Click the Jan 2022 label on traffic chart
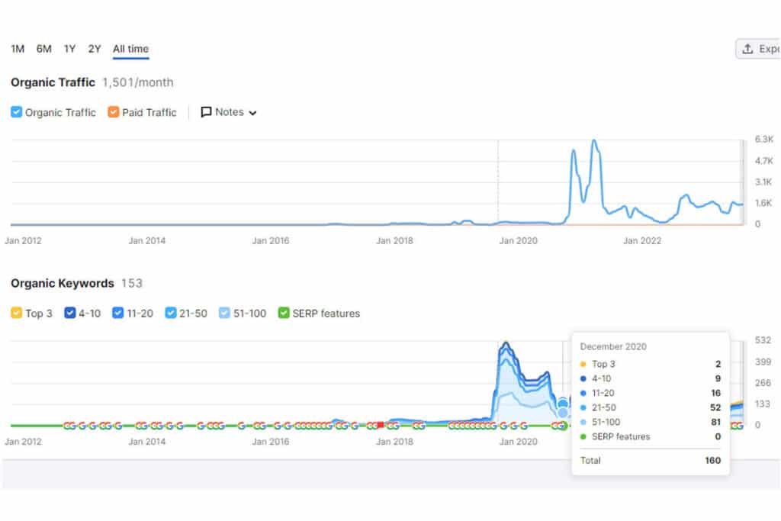 pos(642,241)
